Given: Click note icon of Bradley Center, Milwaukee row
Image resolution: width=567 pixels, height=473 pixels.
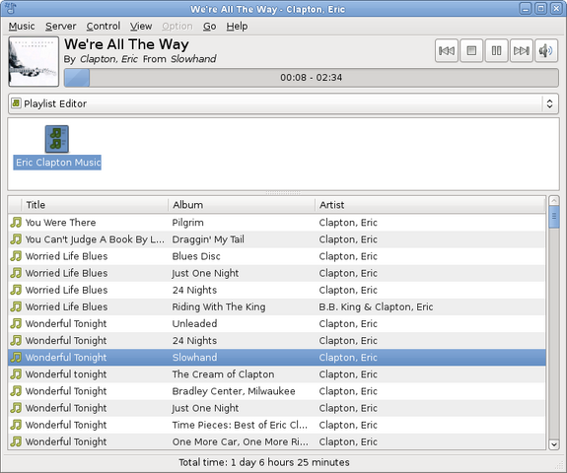Looking at the screenshot, I should coord(16,391).
